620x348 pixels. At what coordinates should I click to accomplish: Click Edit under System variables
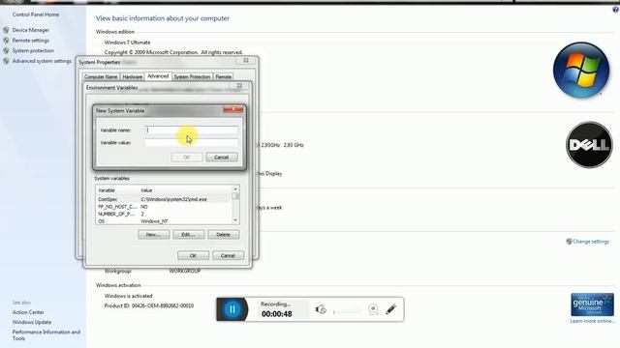tap(188, 234)
